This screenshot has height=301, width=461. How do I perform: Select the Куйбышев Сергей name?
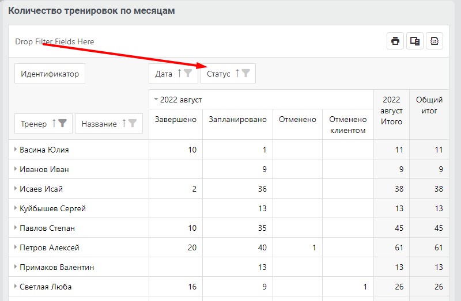coord(52,209)
